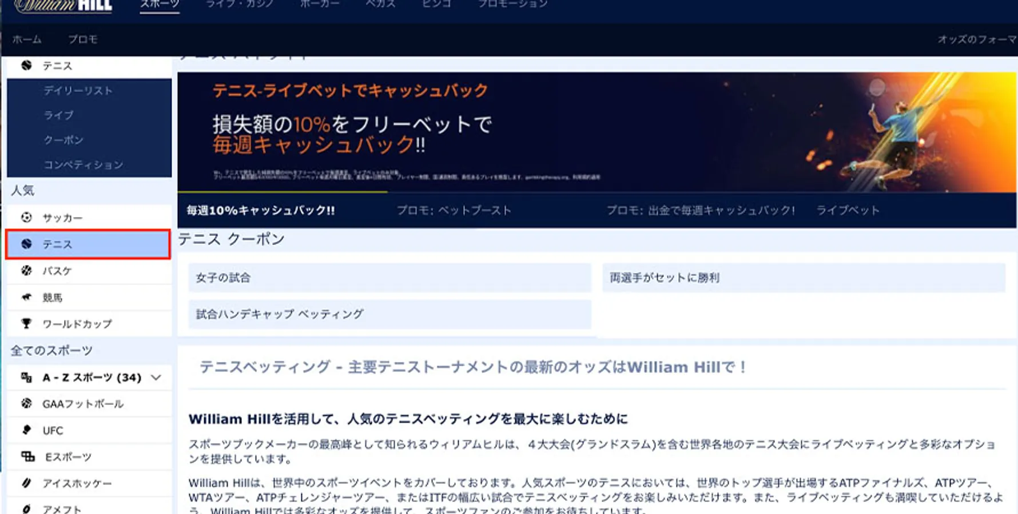Click the 人気 section label
The width and height of the screenshot is (1018, 514).
(x=22, y=190)
